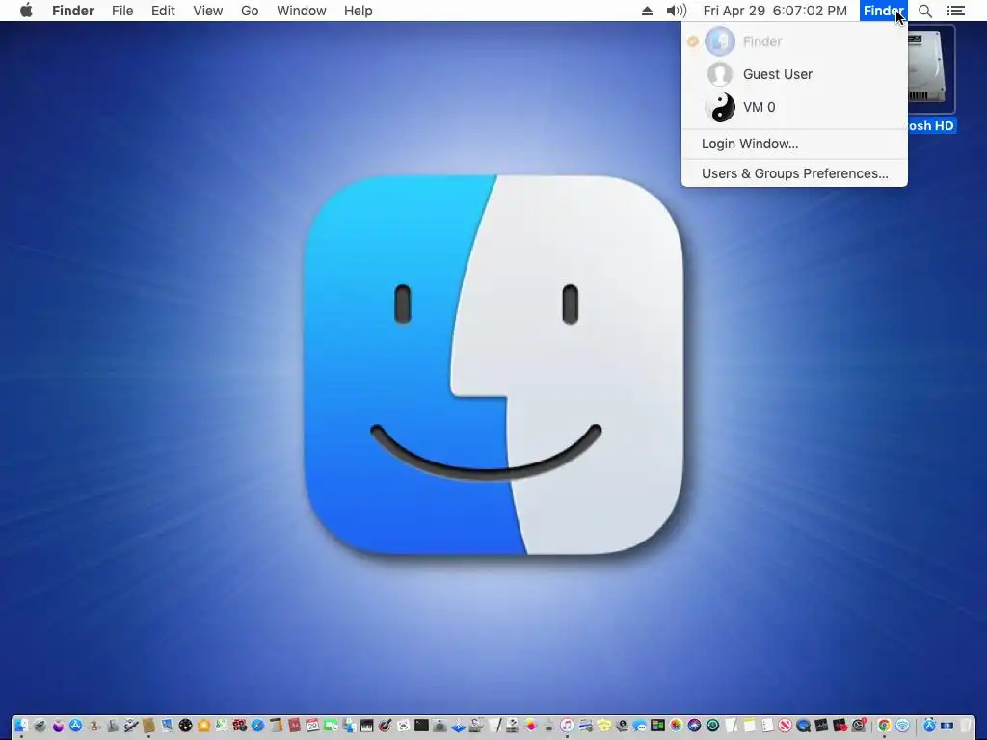Open Notification Center list icon
Screen dimensions: 987x740
(x=955, y=11)
